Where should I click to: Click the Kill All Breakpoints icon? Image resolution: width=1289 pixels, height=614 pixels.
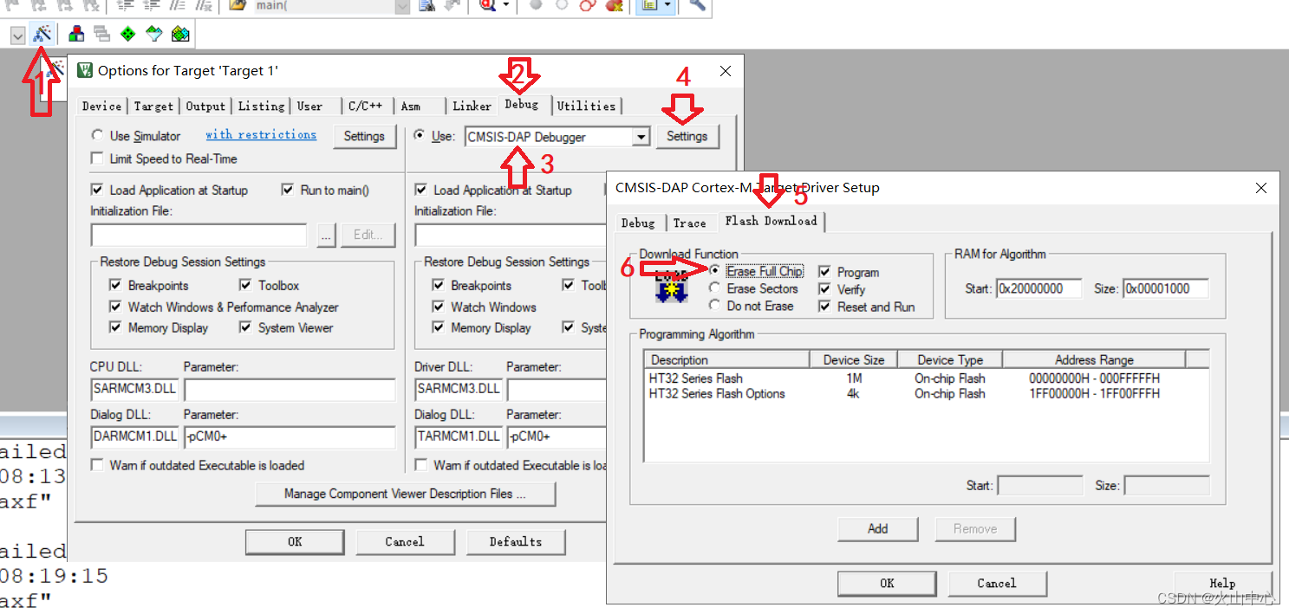tap(614, 7)
